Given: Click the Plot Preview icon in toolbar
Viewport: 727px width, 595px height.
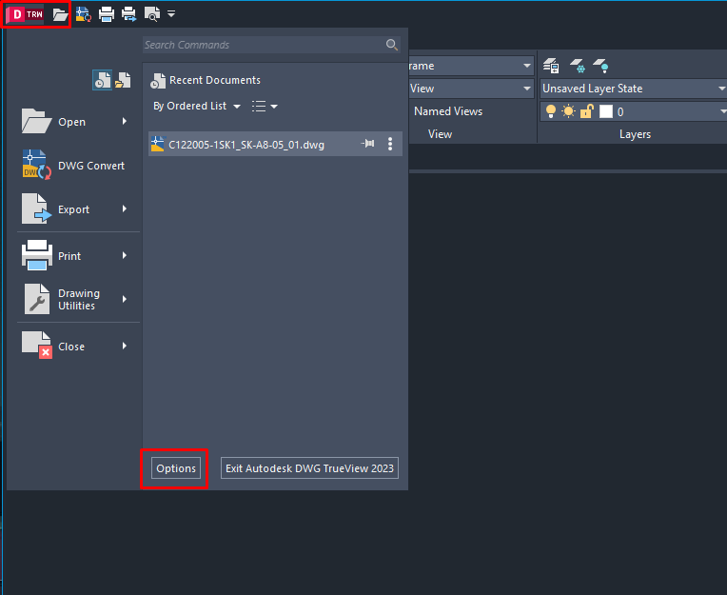Looking at the screenshot, I should point(151,14).
